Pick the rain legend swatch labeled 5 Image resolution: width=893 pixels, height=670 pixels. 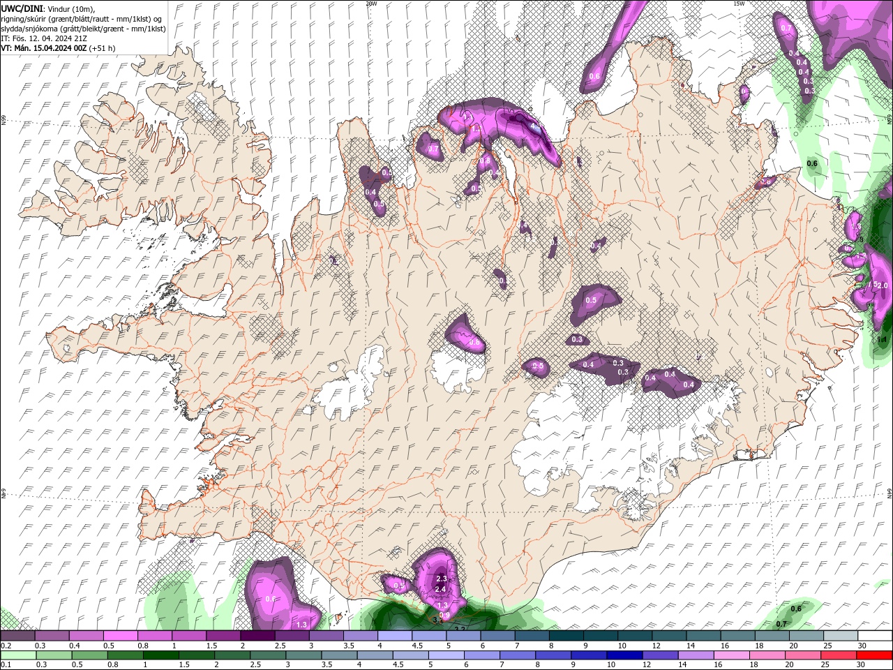[x=446, y=655]
